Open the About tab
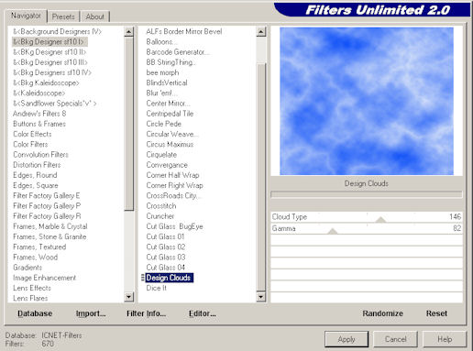This screenshot has width=473, height=351. pos(94,16)
